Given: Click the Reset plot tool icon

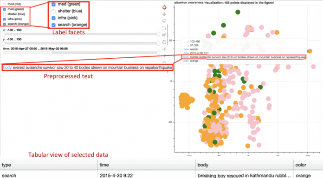Looking at the screenshot, I should point(164,62).
